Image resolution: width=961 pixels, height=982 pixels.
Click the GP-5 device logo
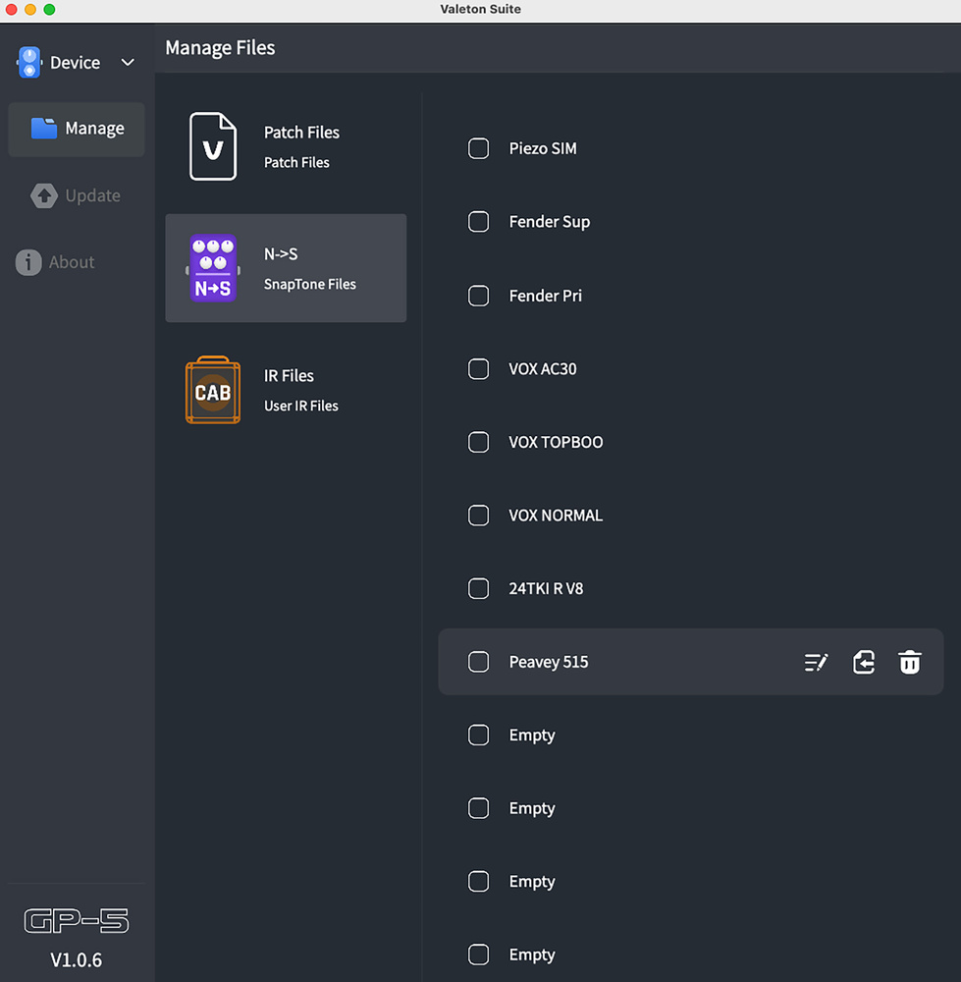(x=77, y=921)
